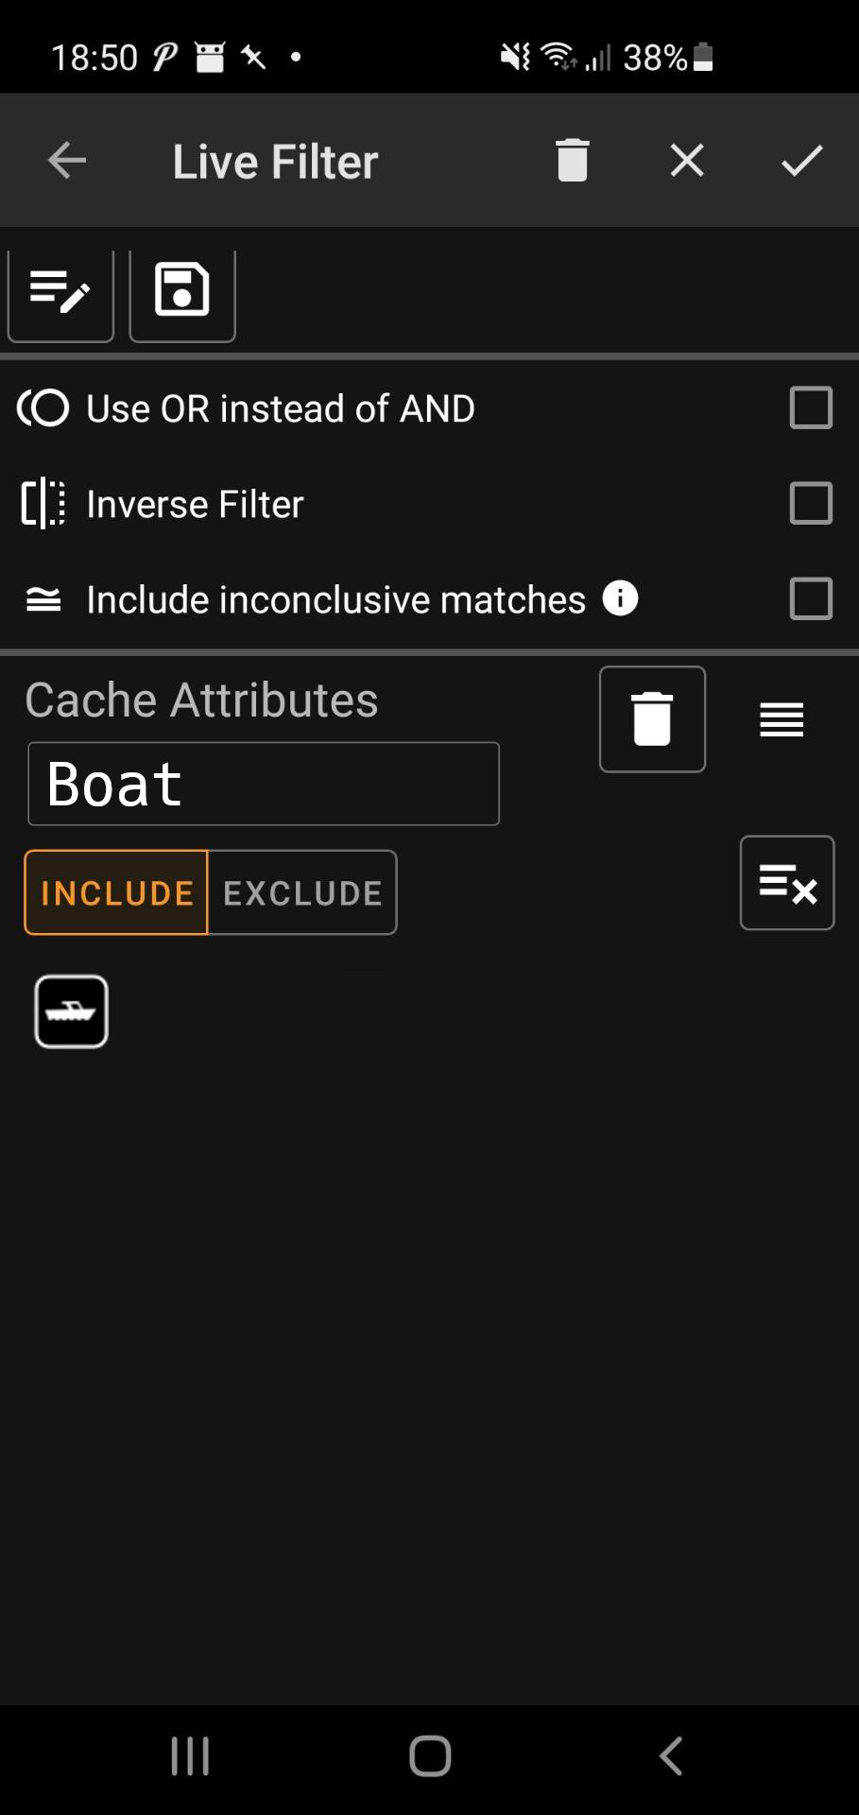Check the Inverse Filter option
859x1815 pixels.
tap(810, 504)
